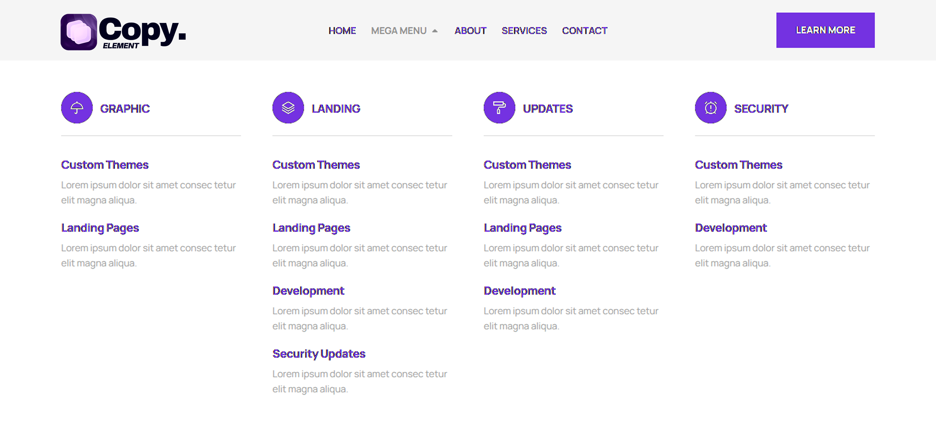Go to the About page
Viewport: 936px width, 437px height.
pos(470,31)
